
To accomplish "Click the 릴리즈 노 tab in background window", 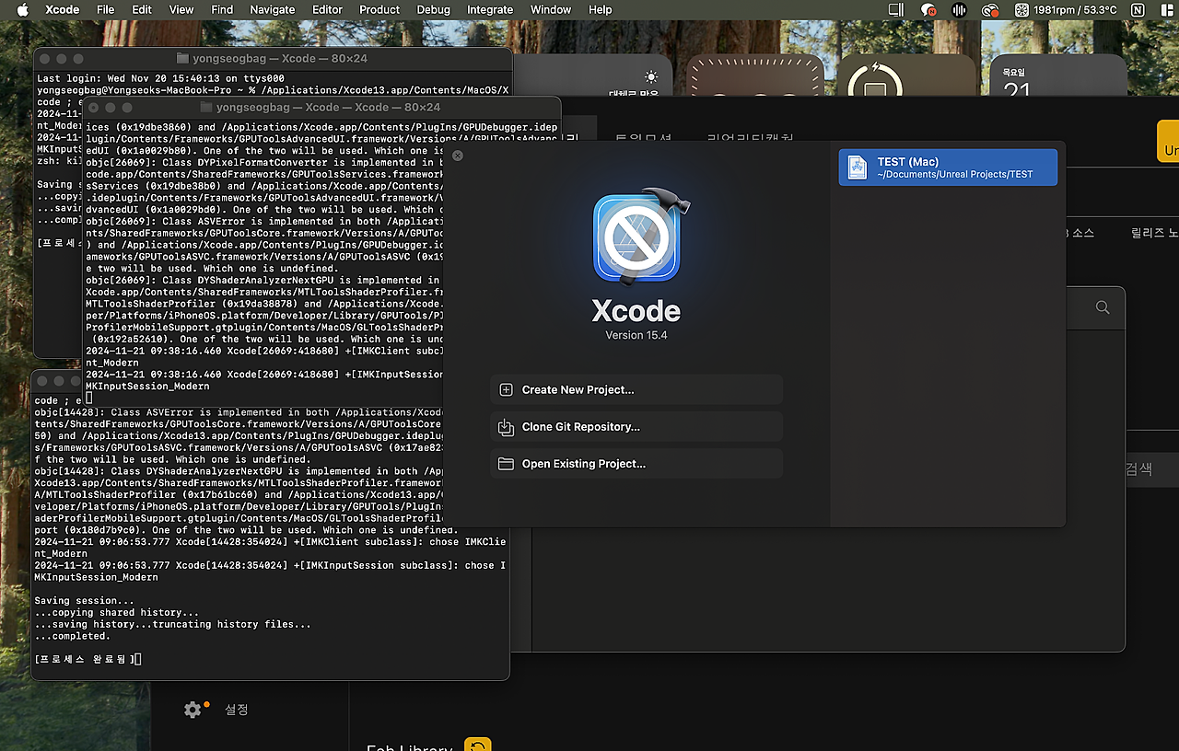I will click(1154, 233).
